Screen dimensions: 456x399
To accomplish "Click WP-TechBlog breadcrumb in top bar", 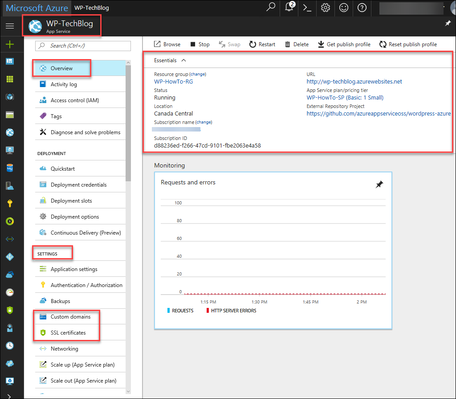I will (92, 8).
